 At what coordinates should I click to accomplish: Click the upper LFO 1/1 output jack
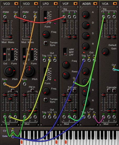click(55, 60)
